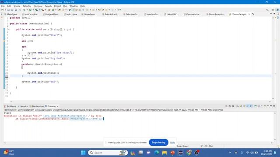Toggle Show Console When Standard Out Changes
Viewport: 280px width, 157px height.
click(x=248, y=106)
